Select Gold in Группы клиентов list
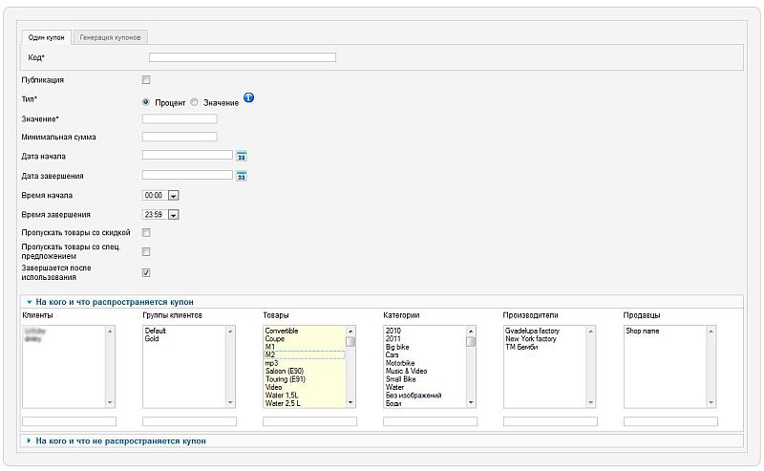The height and width of the screenshot is (471, 764). [152, 339]
